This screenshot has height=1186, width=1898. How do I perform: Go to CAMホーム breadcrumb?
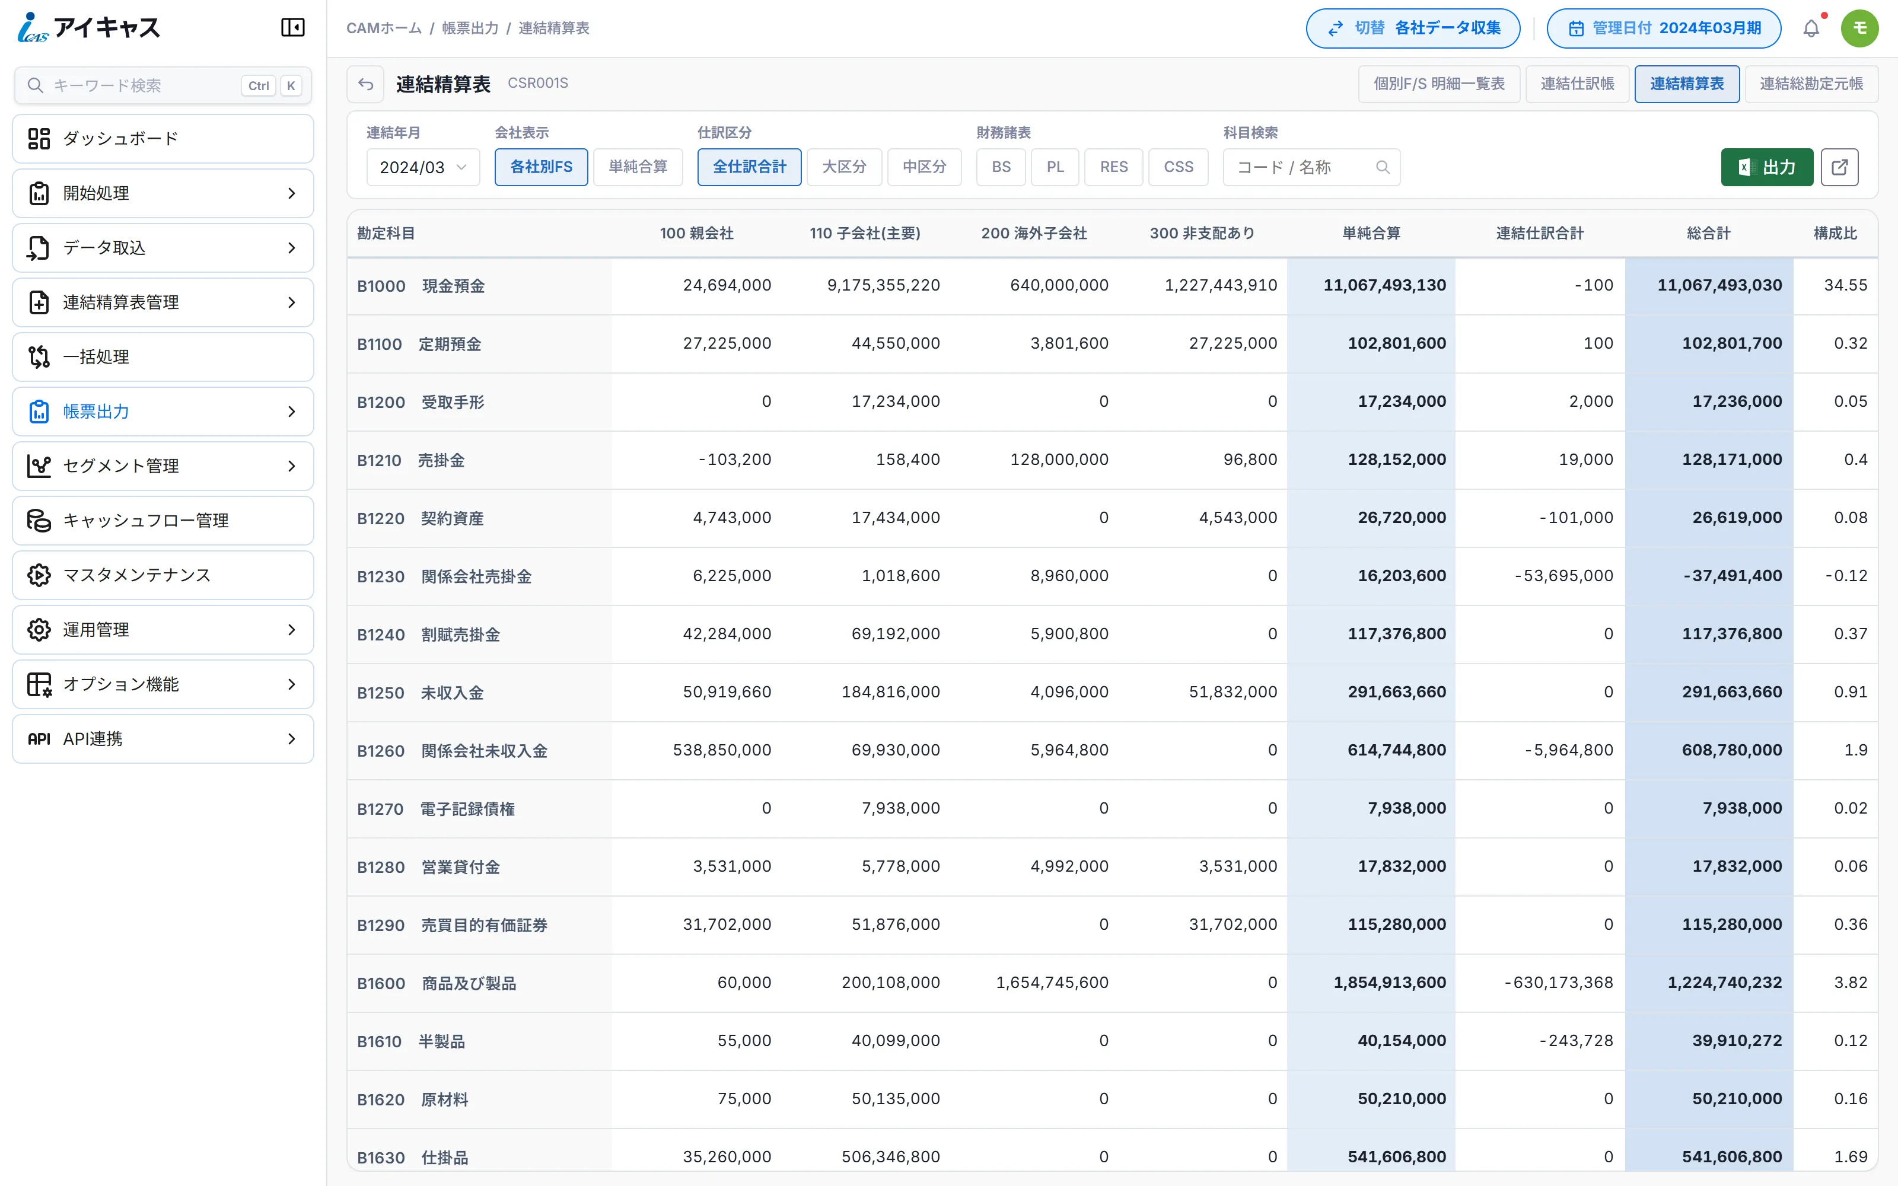384,28
